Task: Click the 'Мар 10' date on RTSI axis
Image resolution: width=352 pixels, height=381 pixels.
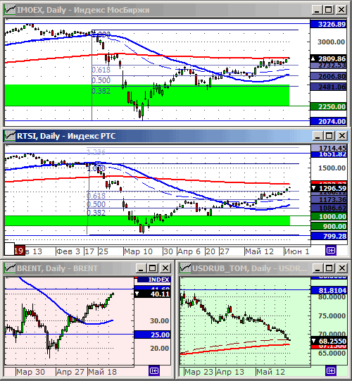Action: [138, 251]
